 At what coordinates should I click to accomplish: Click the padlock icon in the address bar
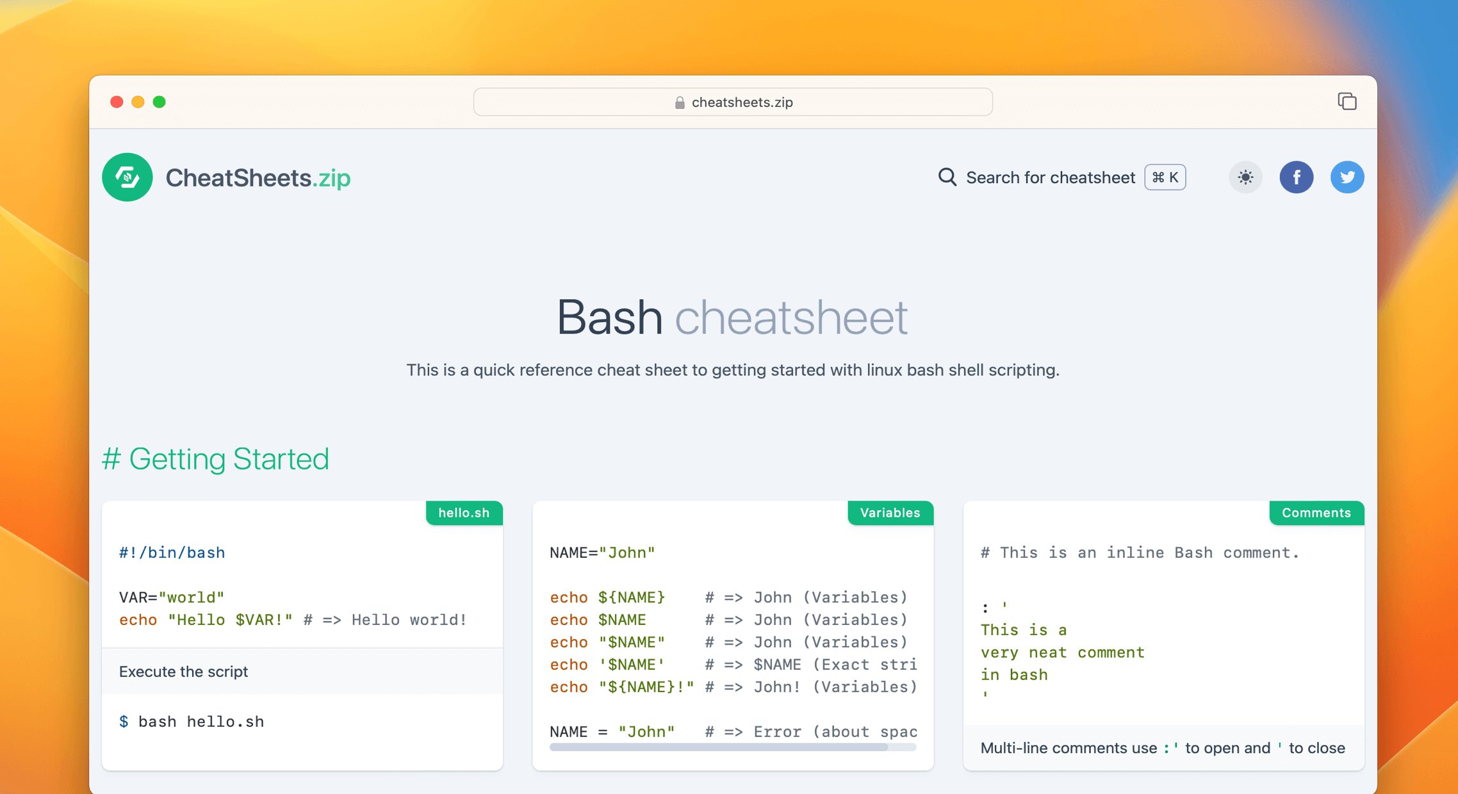pyautogui.click(x=678, y=102)
